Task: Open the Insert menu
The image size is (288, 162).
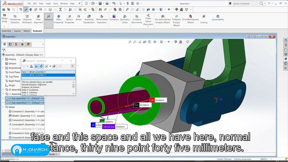Action: coord(48,4)
